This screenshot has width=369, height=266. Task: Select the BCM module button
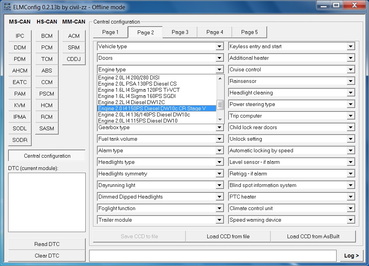(x=47, y=36)
